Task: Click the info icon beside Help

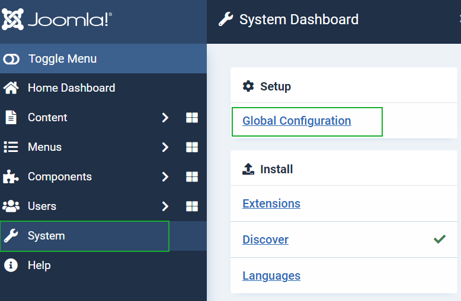Action: tap(11, 265)
